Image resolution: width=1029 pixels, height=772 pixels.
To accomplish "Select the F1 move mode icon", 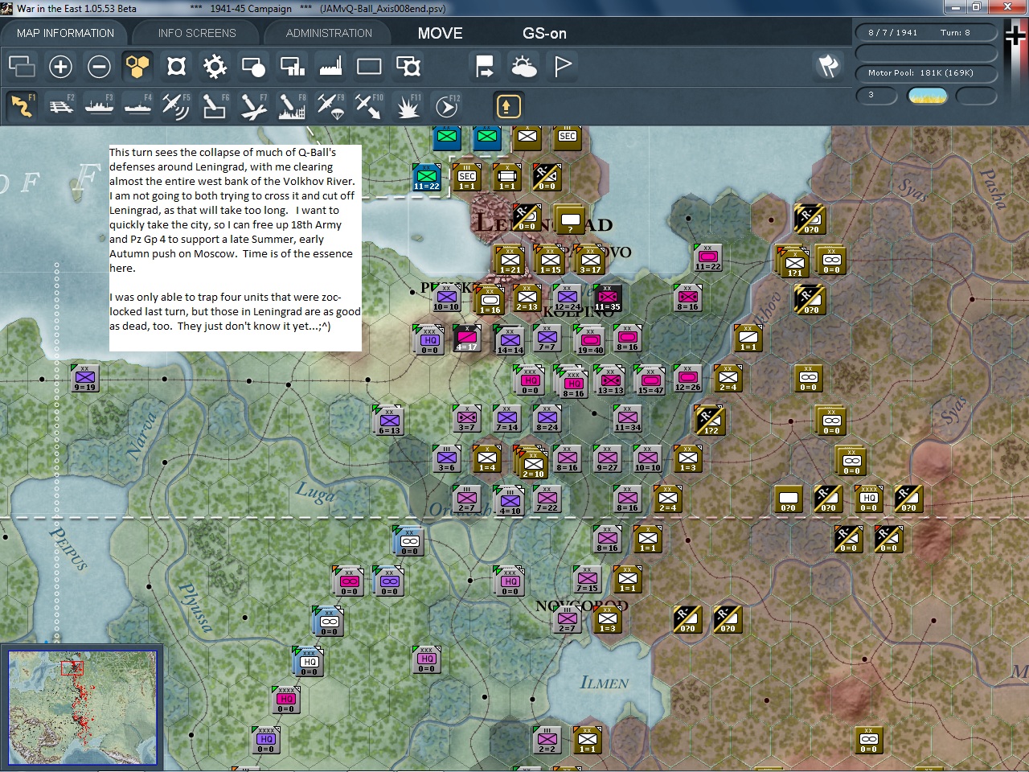I will tap(22, 106).
